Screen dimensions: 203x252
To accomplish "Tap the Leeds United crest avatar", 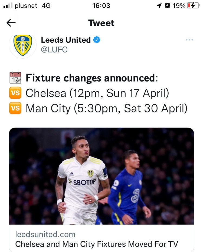I will (23, 45).
